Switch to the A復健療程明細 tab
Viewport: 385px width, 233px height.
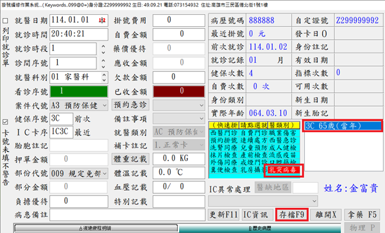point(96,229)
